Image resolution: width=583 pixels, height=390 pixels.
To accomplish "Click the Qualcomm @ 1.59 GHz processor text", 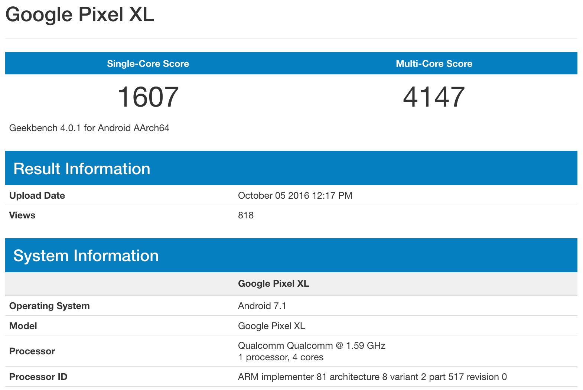I will 312,346.
